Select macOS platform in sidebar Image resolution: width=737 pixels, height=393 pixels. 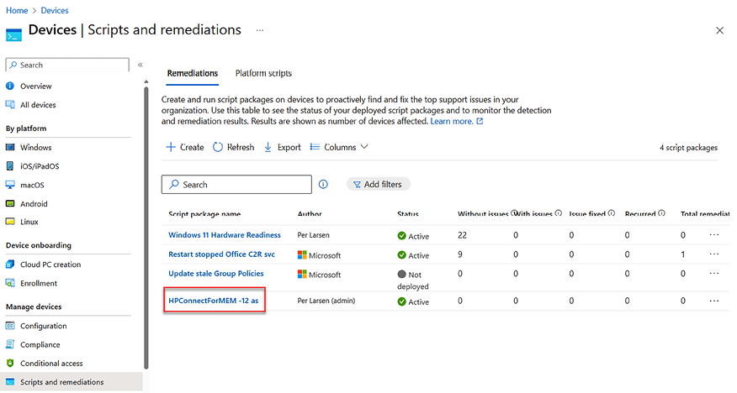[32, 185]
